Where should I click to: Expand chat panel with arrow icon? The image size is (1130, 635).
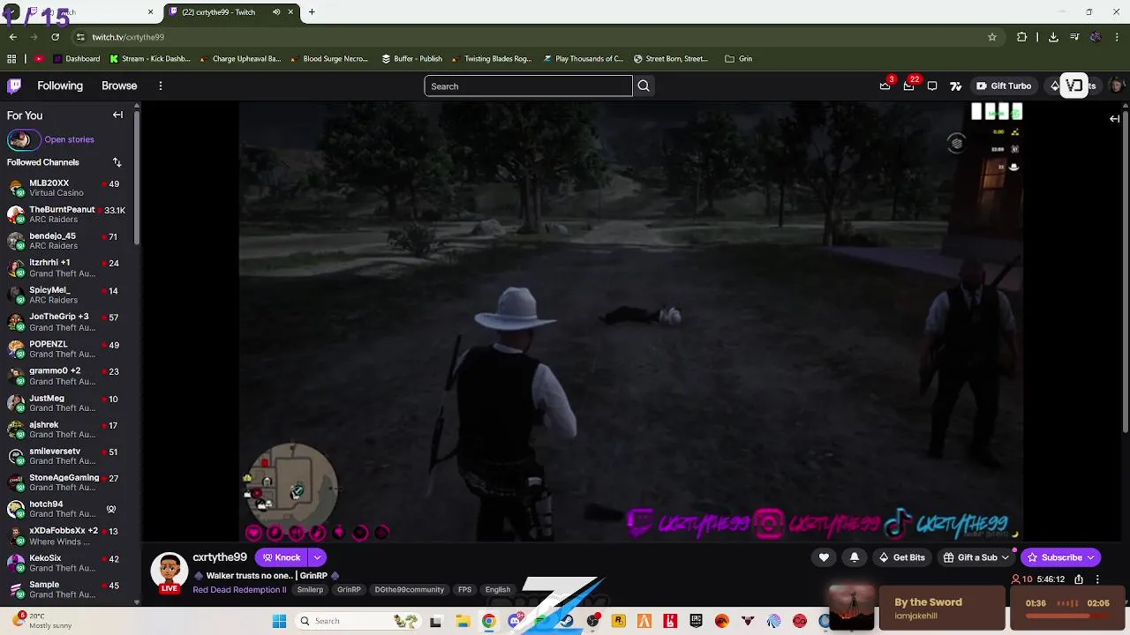point(1115,118)
